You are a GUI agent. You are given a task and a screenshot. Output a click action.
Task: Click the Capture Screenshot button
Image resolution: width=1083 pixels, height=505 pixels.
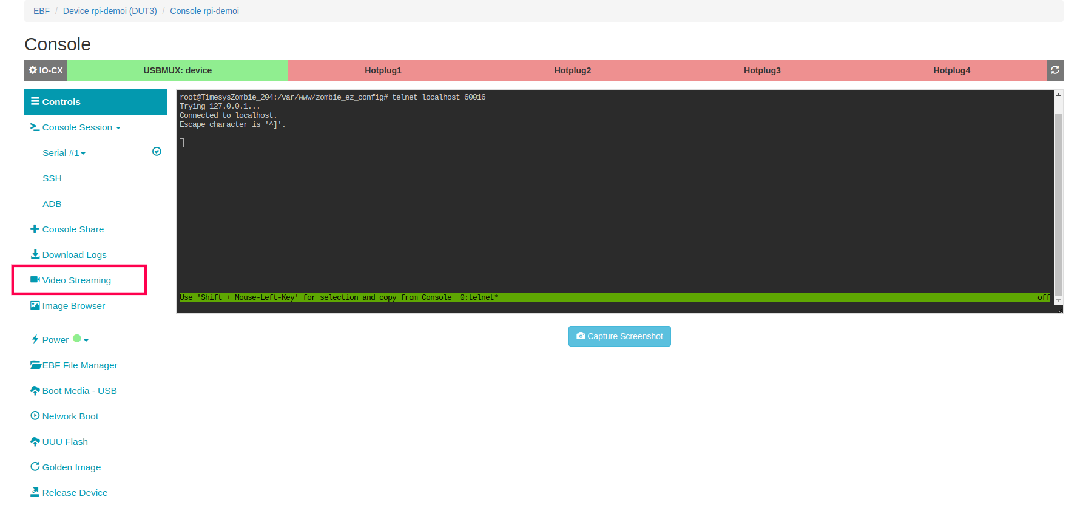pos(619,336)
